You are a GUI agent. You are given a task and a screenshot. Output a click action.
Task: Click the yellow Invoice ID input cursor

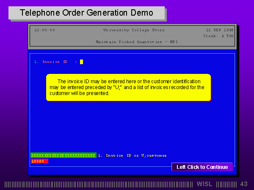click(81, 62)
